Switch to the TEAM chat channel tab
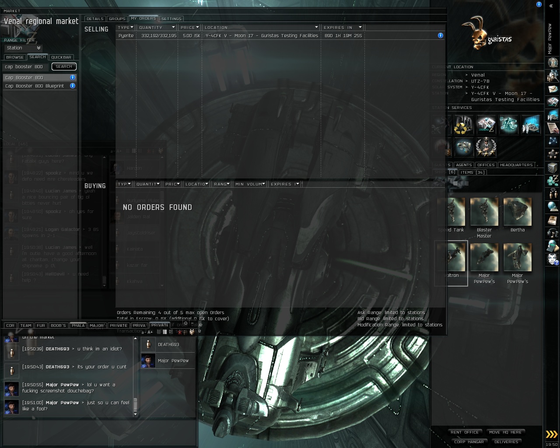Screen dimensions: 560x448 (x=26, y=325)
